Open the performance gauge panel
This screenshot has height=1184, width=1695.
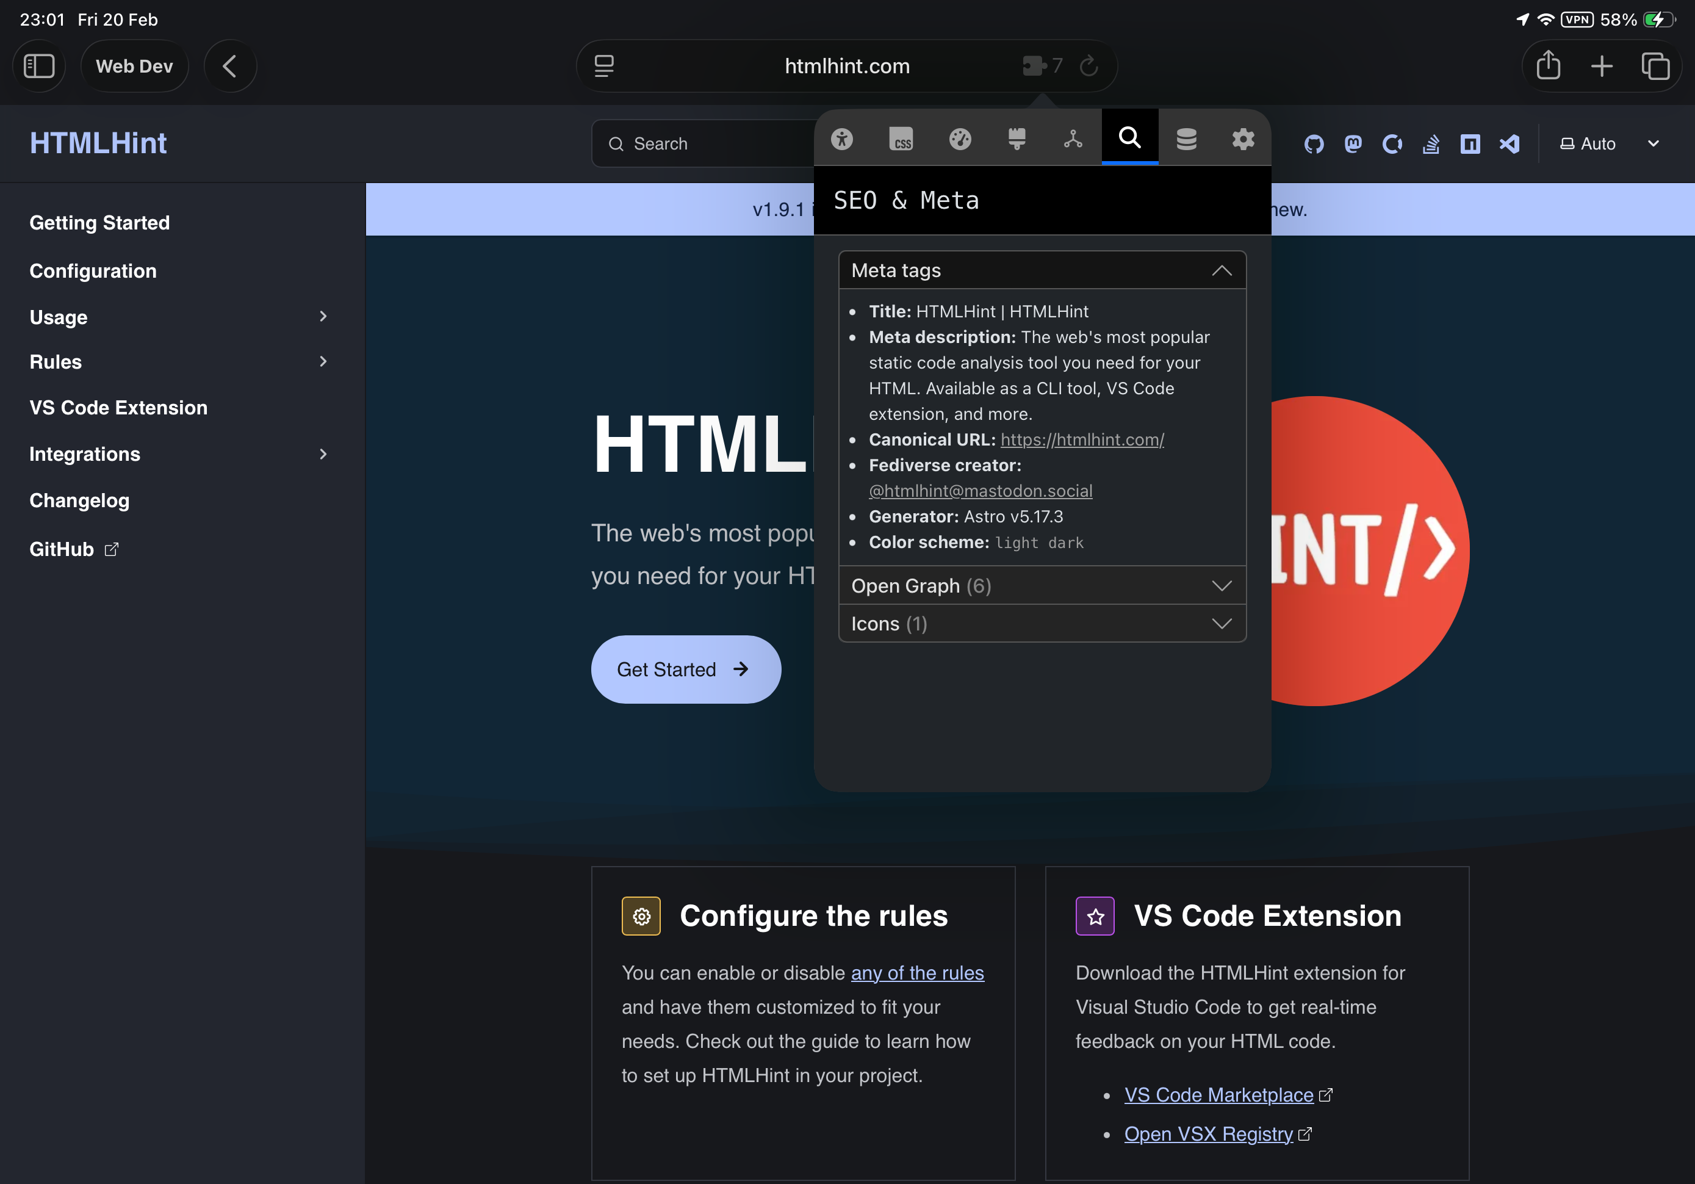point(960,138)
